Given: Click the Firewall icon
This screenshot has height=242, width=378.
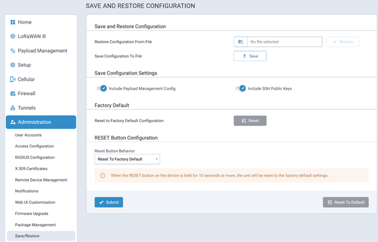Looking at the screenshot, I should click(13, 93).
